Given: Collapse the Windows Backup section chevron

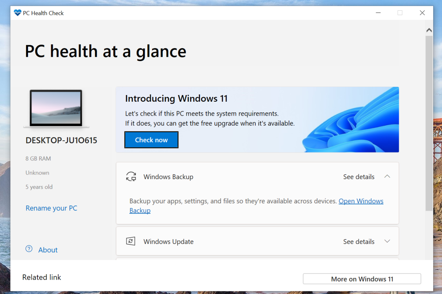Looking at the screenshot, I should pyautogui.click(x=387, y=176).
